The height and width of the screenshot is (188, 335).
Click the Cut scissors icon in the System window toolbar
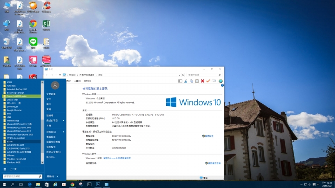tap(186, 81)
